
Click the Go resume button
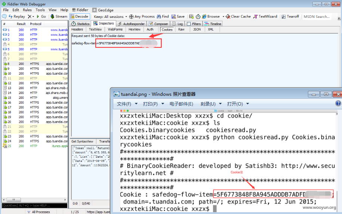41,16
